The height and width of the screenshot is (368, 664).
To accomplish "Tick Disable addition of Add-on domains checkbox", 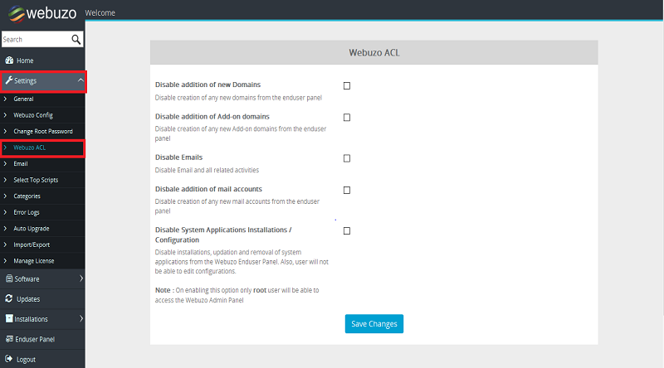I will tap(347, 118).
